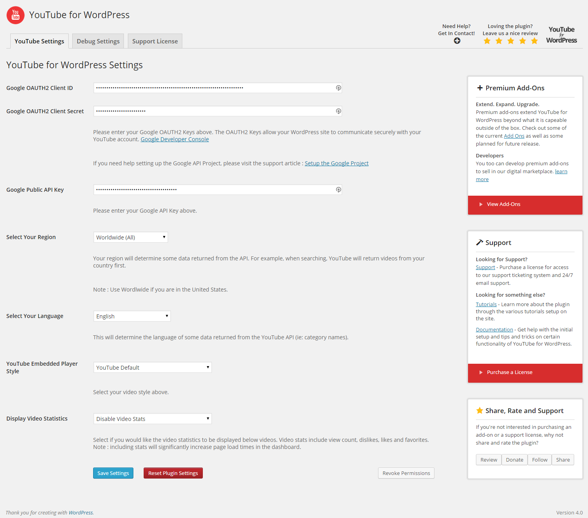Click the red YouTube logo icon
This screenshot has width=588, height=518.
[15, 15]
